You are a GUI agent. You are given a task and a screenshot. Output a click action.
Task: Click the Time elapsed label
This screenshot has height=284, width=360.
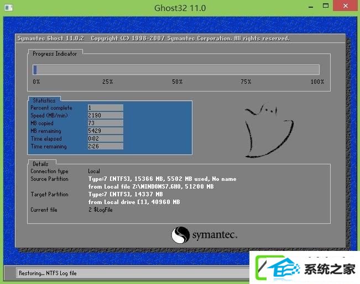tap(46, 138)
